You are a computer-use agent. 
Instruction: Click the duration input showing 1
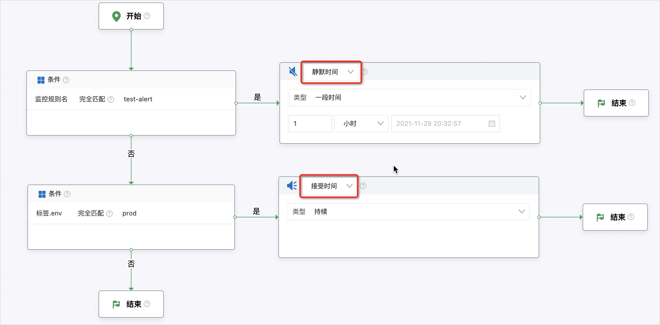coord(310,124)
